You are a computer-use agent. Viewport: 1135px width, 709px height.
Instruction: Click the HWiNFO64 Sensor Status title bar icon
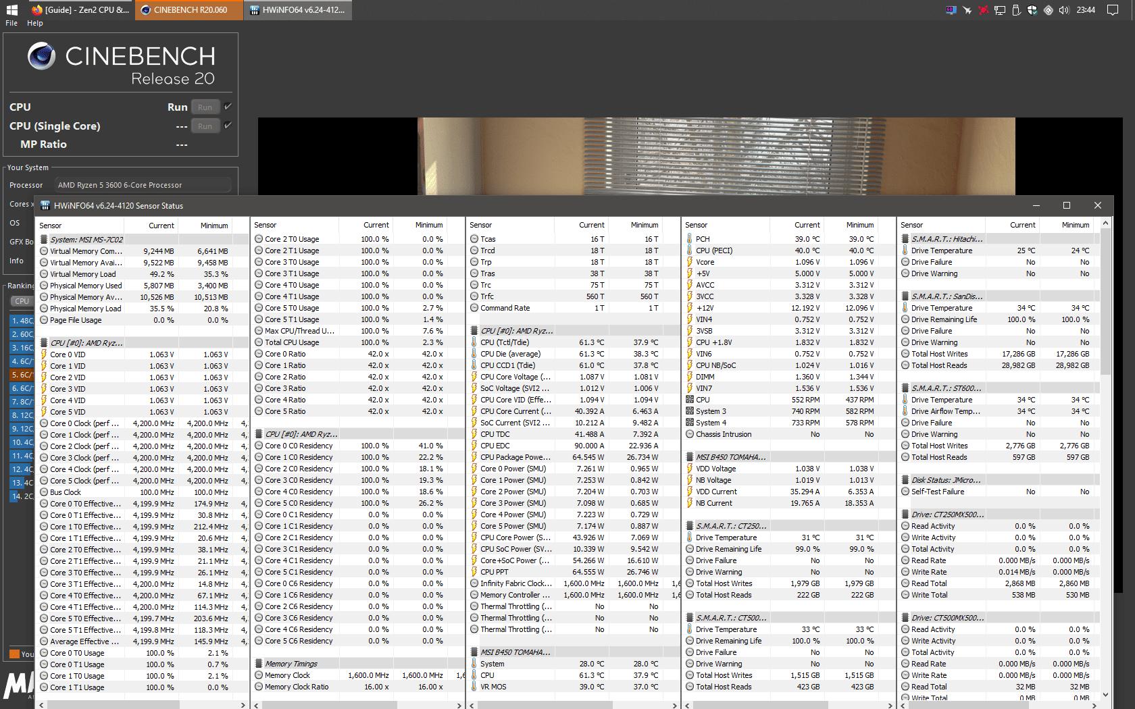(45, 205)
